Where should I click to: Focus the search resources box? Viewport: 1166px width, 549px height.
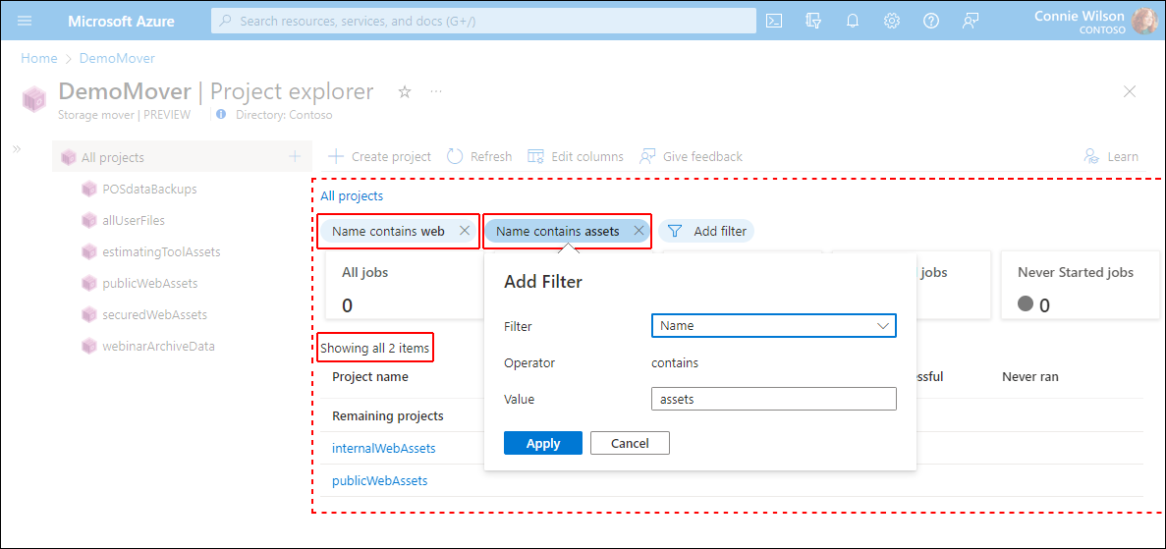pos(483,21)
